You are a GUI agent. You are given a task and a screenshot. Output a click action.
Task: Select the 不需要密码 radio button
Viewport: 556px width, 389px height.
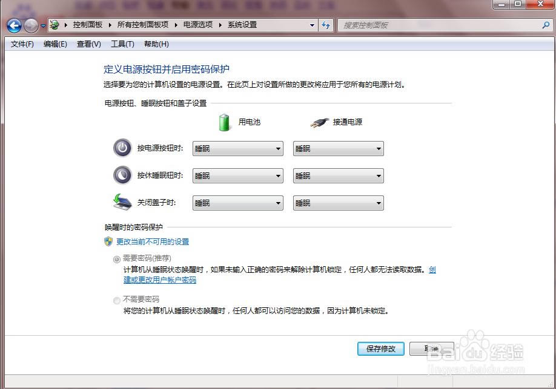point(117,301)
